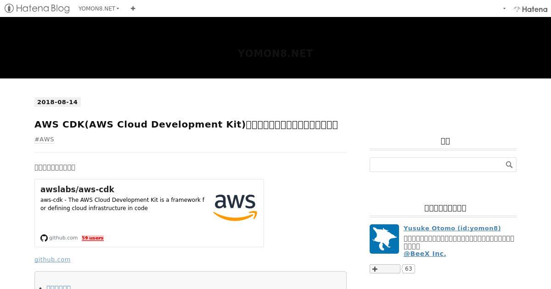
Task: Open the 59 users bookmark badge
Action: 93,238
